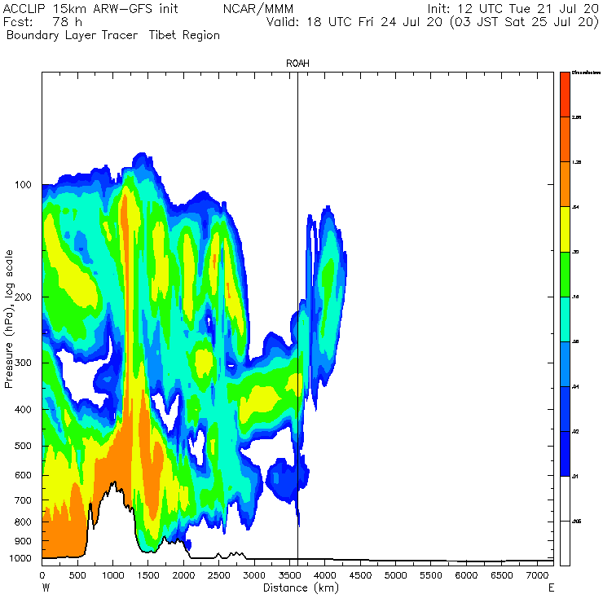Click the 'ACCLIP 15km ARW-GFS init' title text

tap(90, 9)
